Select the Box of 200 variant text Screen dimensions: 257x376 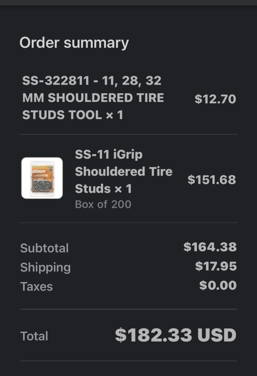(x=103, y=204)
